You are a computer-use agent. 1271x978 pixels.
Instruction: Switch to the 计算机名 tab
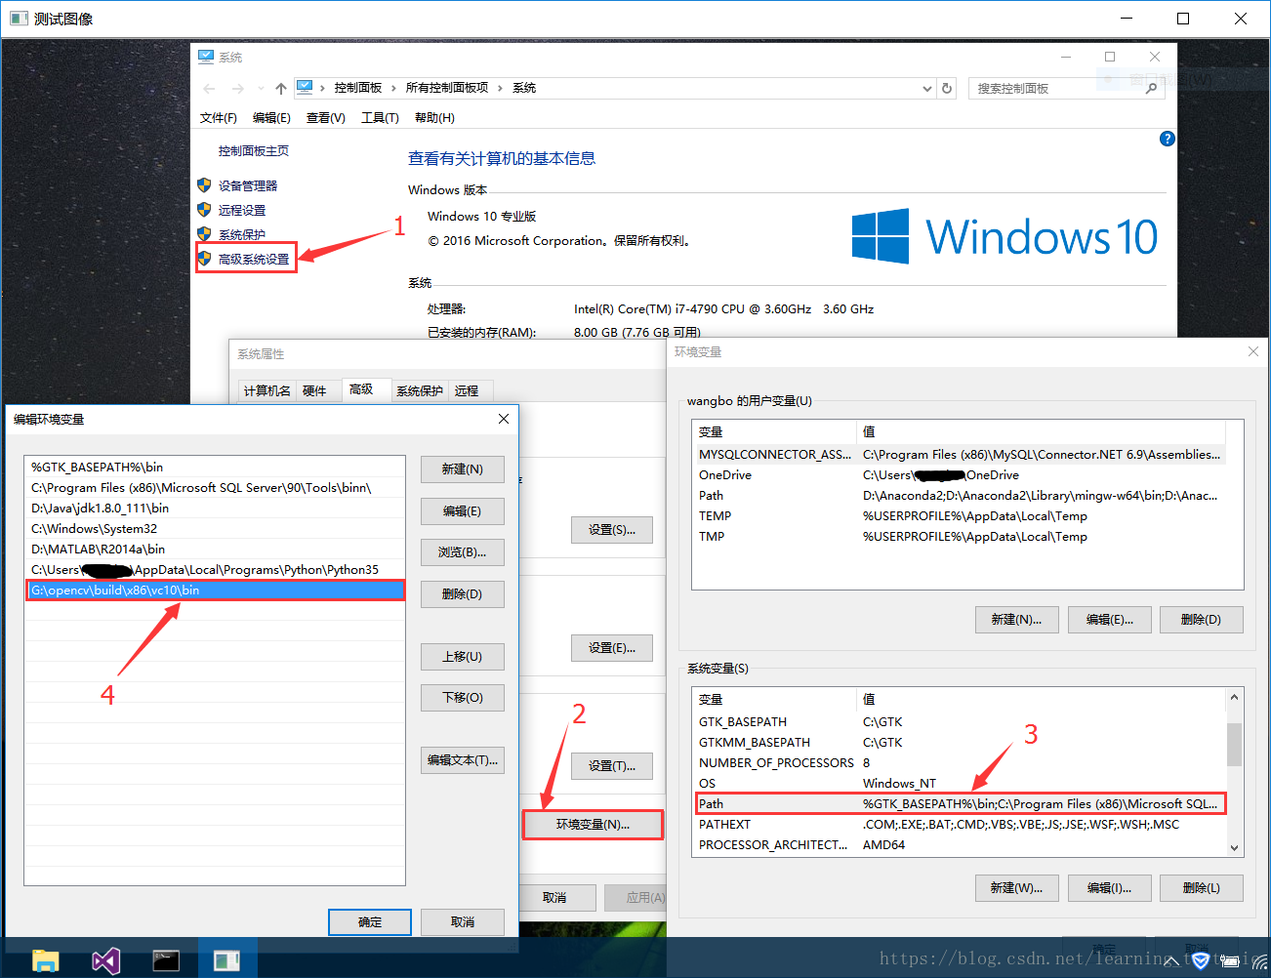266,390
